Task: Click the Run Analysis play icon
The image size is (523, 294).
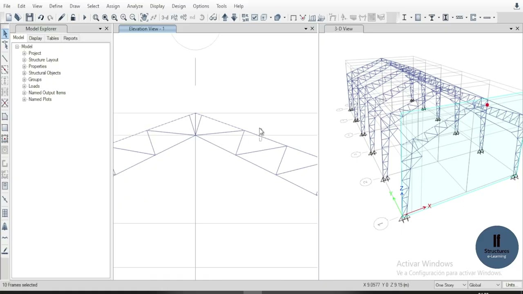Action: tap(85, 17)
